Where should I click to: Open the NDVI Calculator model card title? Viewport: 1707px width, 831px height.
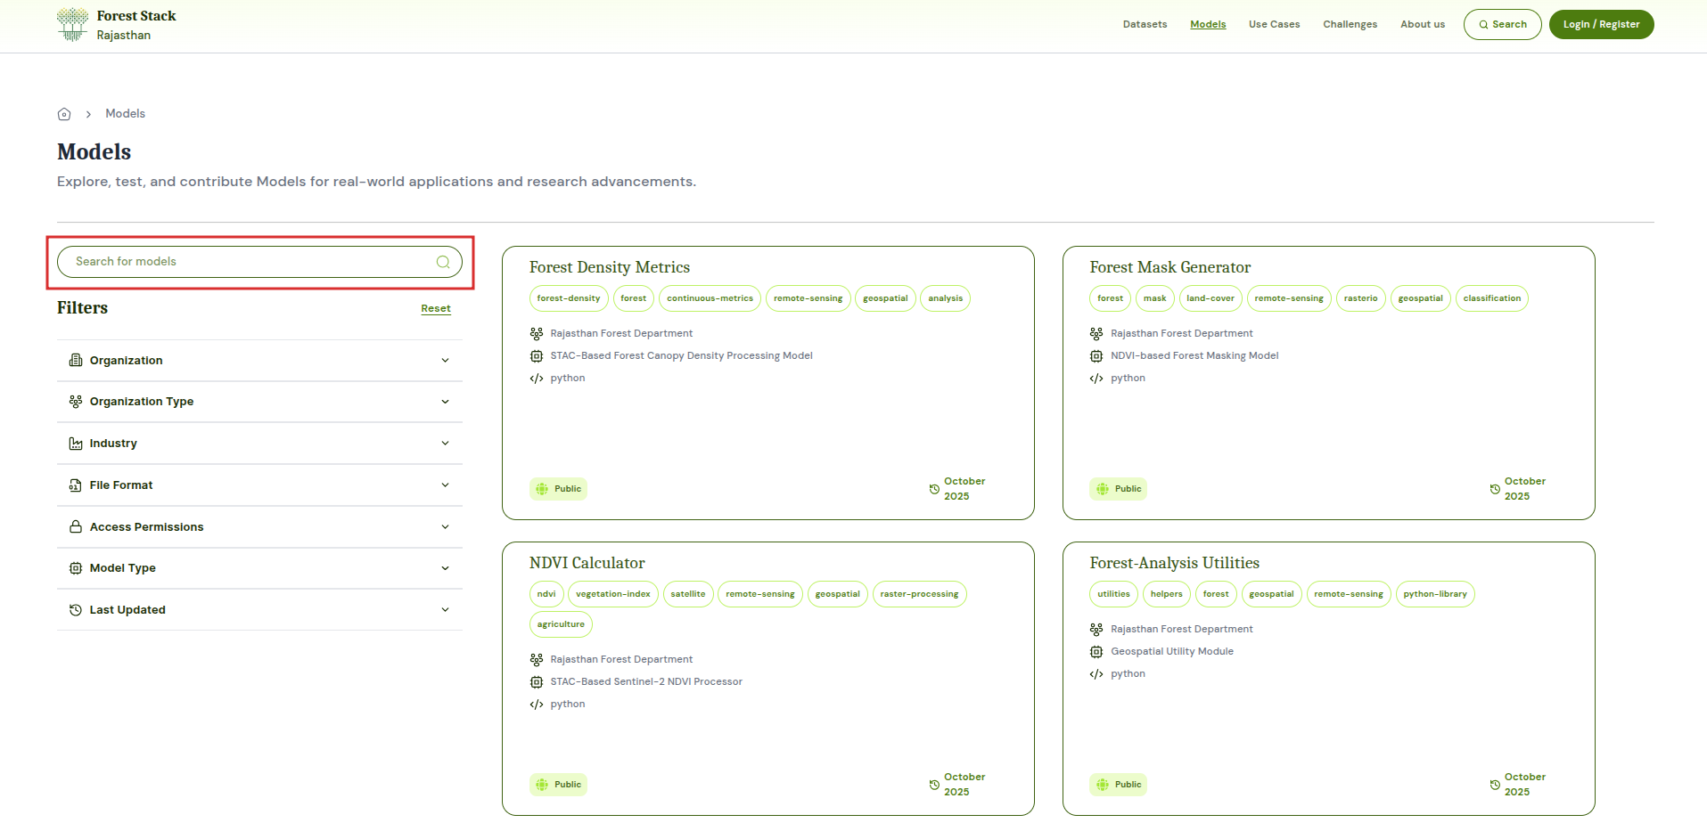(587, 563)
